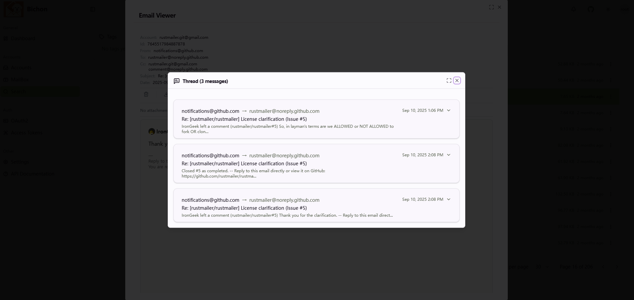Image resolution: width=634 pixels, height=300 pixels.
Task: Toggle light/dark theme with sun icon
Action: coord(608,9)
